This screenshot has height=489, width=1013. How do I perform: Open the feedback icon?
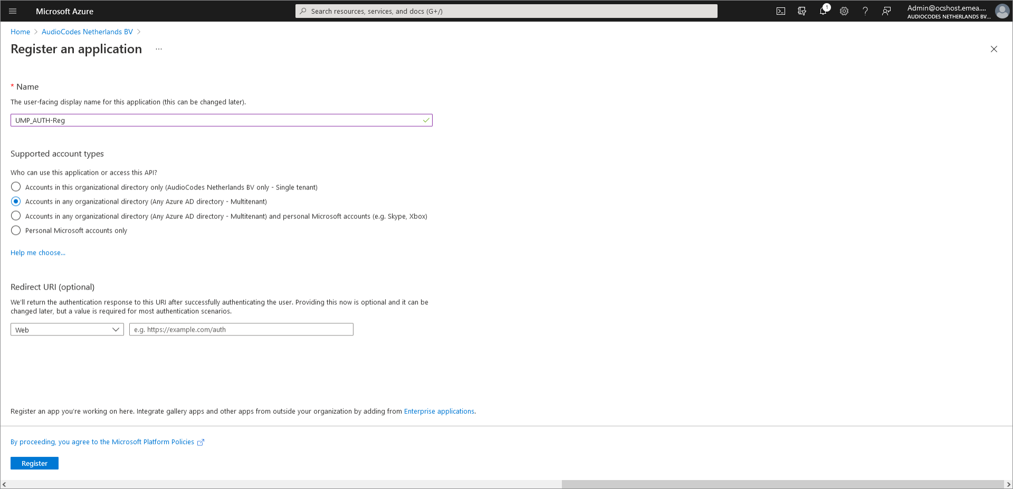click(x=886, y=11)
